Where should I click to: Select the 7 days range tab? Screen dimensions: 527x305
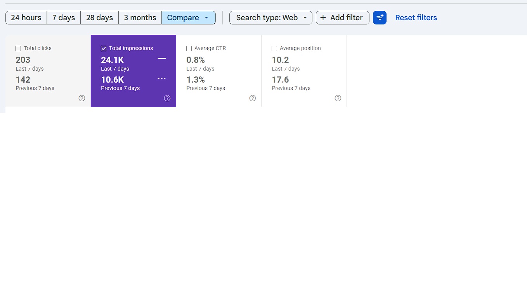(x=64, y=17)
